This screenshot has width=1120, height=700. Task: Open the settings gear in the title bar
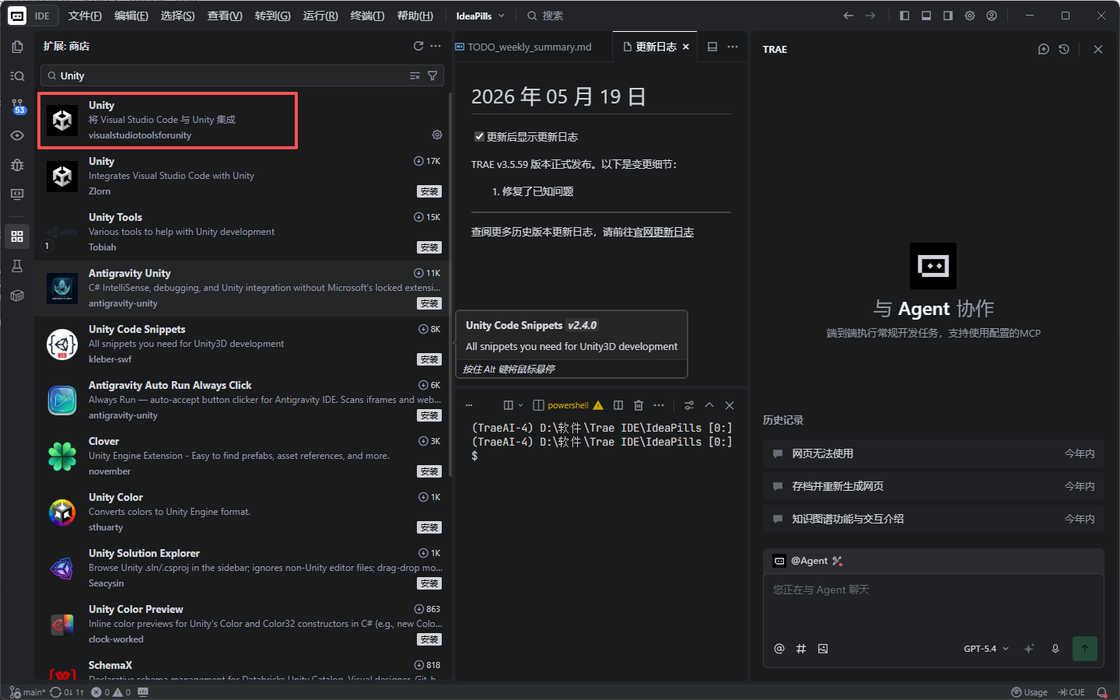pyautogui.click(x=970, y=16)
